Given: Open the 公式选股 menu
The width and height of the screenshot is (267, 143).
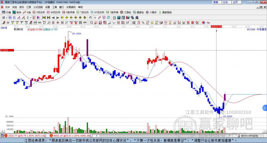Looking at the screenshot, I should [38, 7].
